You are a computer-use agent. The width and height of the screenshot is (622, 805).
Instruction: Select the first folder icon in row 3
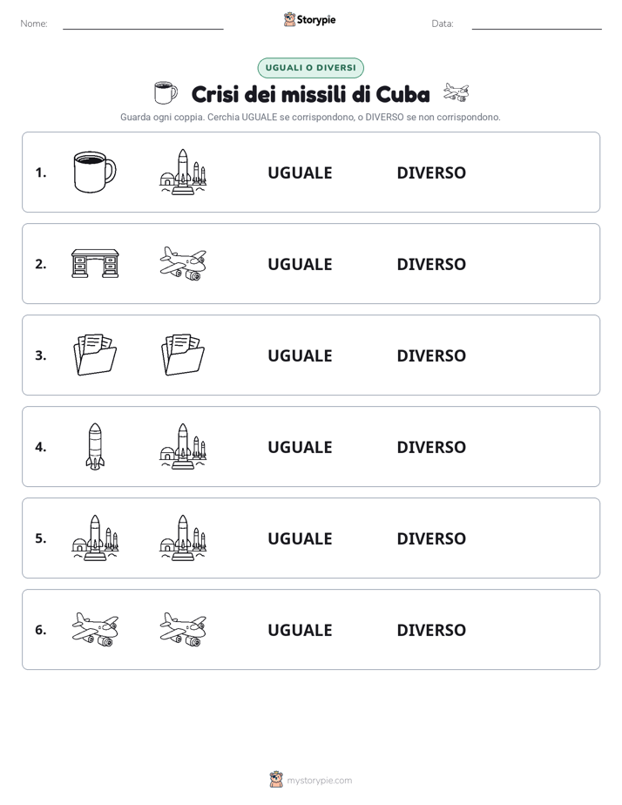95,355
